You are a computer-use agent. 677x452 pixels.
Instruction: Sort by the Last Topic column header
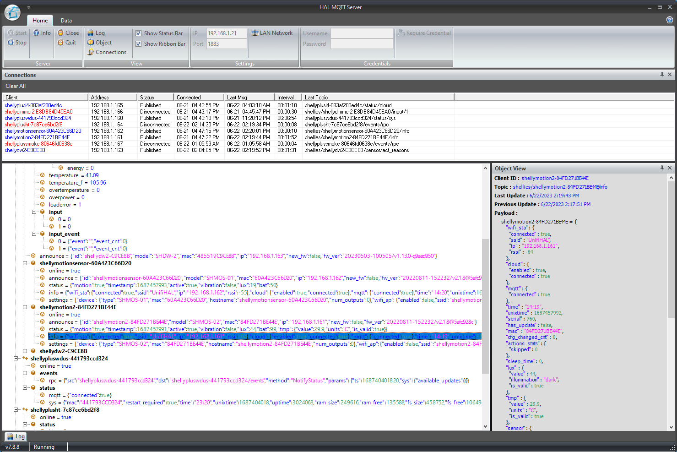pos(378,97)
